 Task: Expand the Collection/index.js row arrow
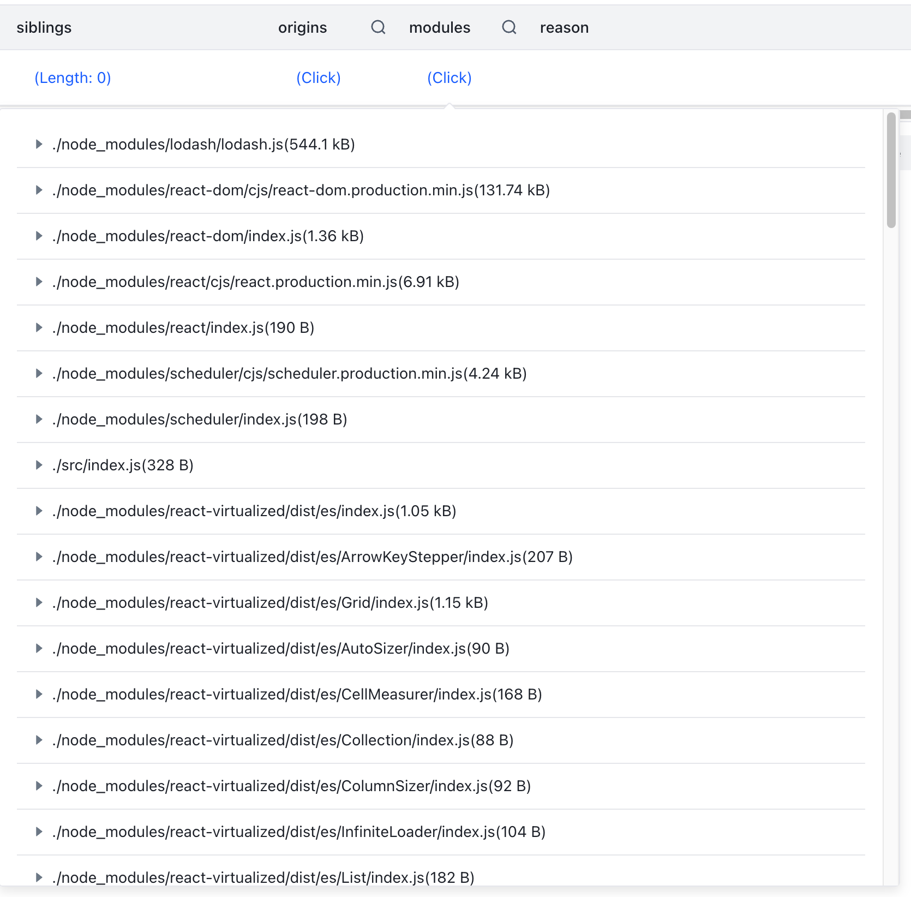tap(39, 740)
